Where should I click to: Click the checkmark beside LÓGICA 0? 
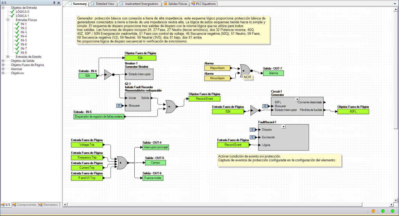(12, 12)
